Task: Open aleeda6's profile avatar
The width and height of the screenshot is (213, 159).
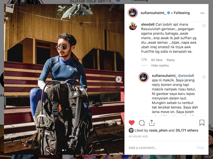Action: pyautogui.click(x=133, y=26)
